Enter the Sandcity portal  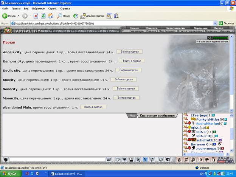(126, 88)
